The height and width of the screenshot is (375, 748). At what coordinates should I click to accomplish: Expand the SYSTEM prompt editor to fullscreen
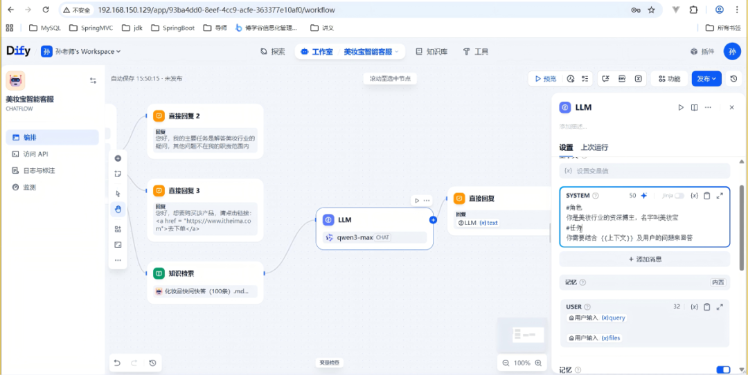[720, 196]
